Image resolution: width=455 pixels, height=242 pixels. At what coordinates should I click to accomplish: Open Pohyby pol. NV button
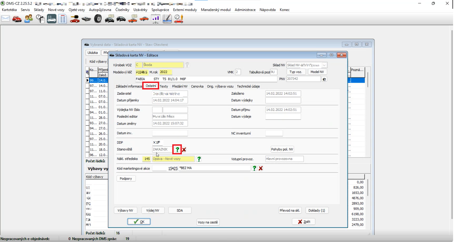point(282,150)
